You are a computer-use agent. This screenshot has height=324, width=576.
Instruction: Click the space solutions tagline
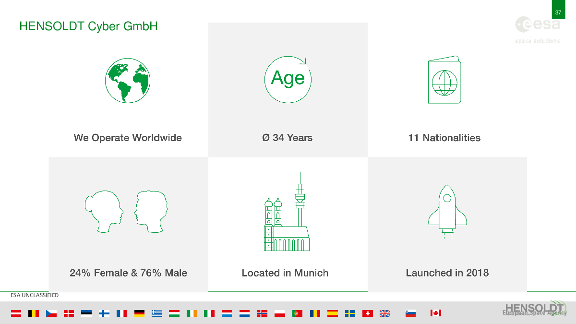pos(537,41)
